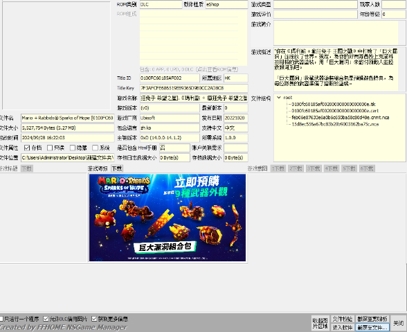Click the 玩家人数 field
This screenshot has width=407, height=332.
coord(393,4)
